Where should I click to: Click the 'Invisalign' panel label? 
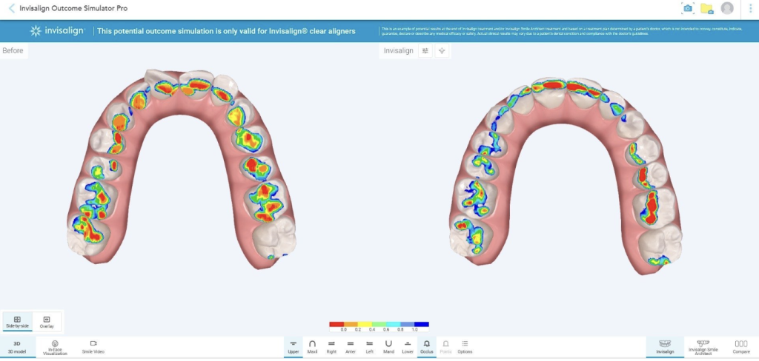point(398,51)
